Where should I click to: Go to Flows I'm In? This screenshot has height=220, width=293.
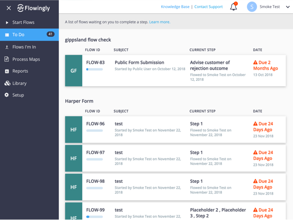click(29, 47)
